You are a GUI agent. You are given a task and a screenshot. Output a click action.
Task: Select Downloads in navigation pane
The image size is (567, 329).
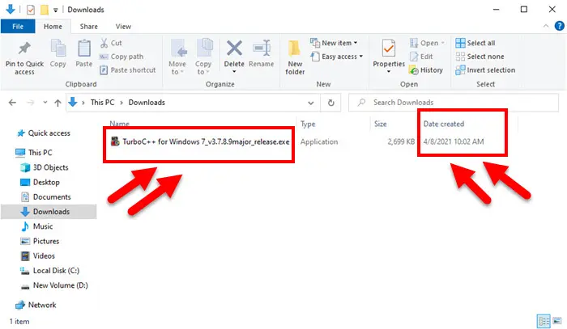pyautogui.click(x=49, y=212)
